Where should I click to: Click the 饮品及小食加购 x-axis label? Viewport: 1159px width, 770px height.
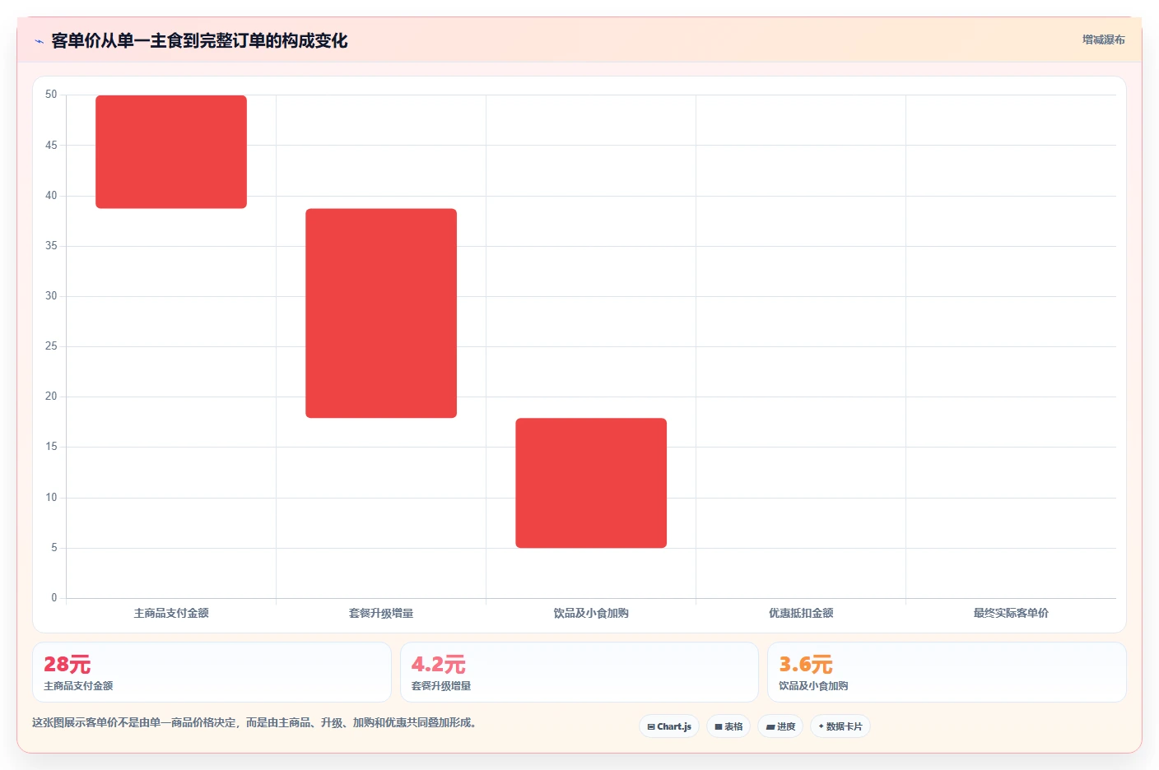[x=591, y=613]
